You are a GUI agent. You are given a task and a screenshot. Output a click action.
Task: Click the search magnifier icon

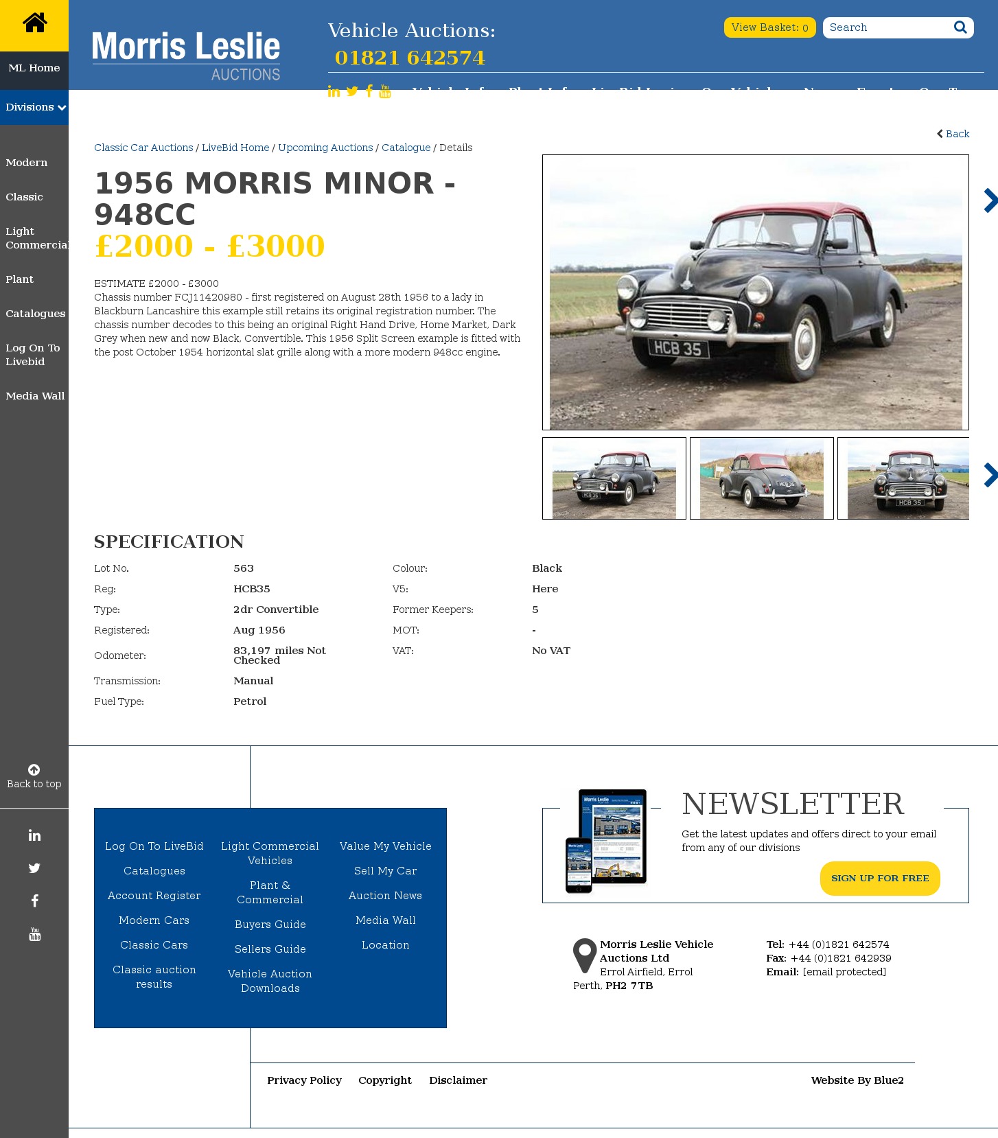(x=960, y=27)
